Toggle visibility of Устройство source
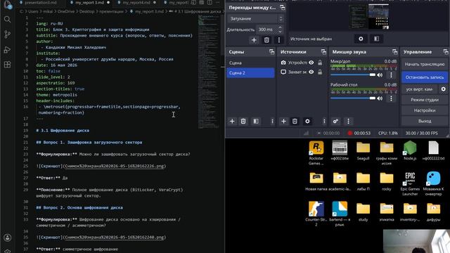This screenshot has height=253, width=450. [x=311, y=63]
